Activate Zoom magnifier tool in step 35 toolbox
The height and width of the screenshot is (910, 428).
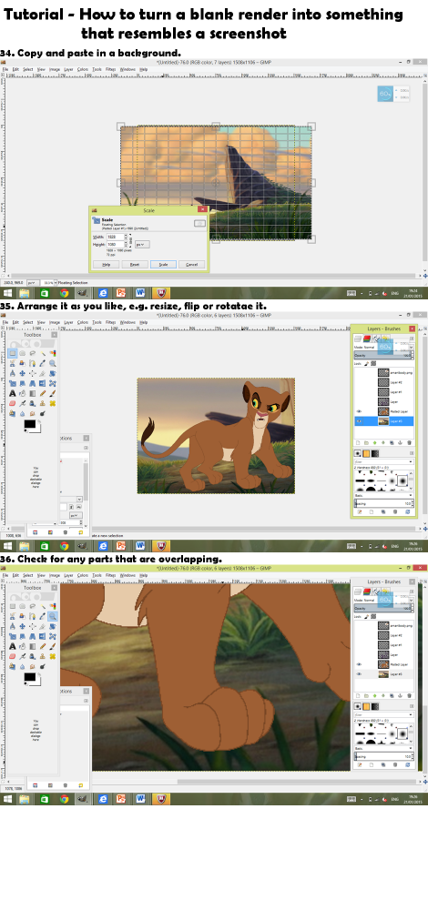tap(52, 363)
